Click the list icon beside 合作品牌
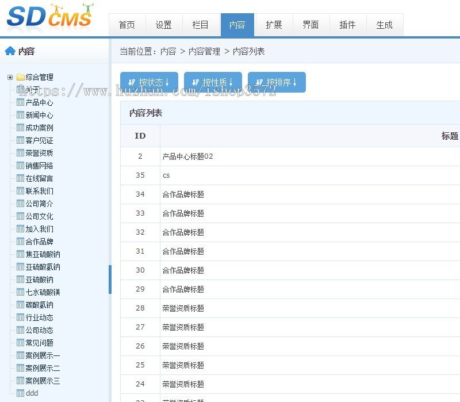Screen dimensions: 460x402 tap(19, 241)
